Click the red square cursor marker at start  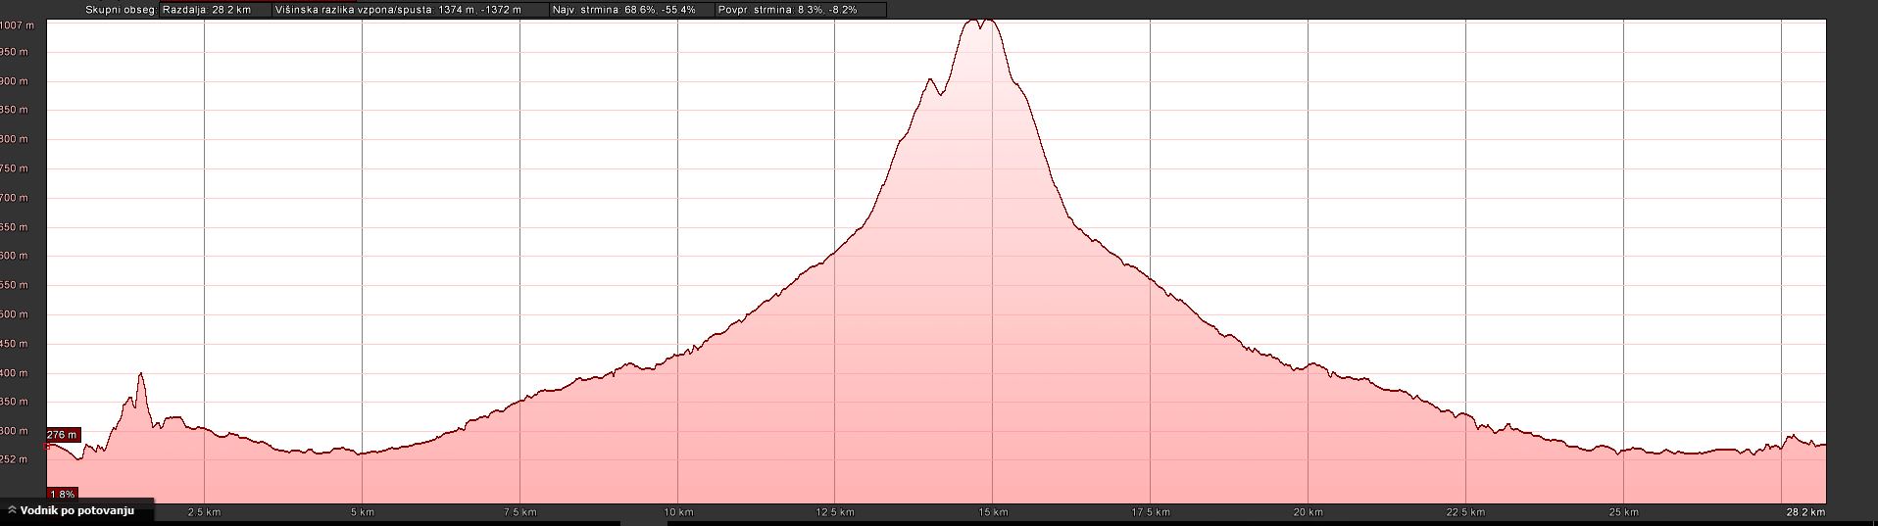47,446
